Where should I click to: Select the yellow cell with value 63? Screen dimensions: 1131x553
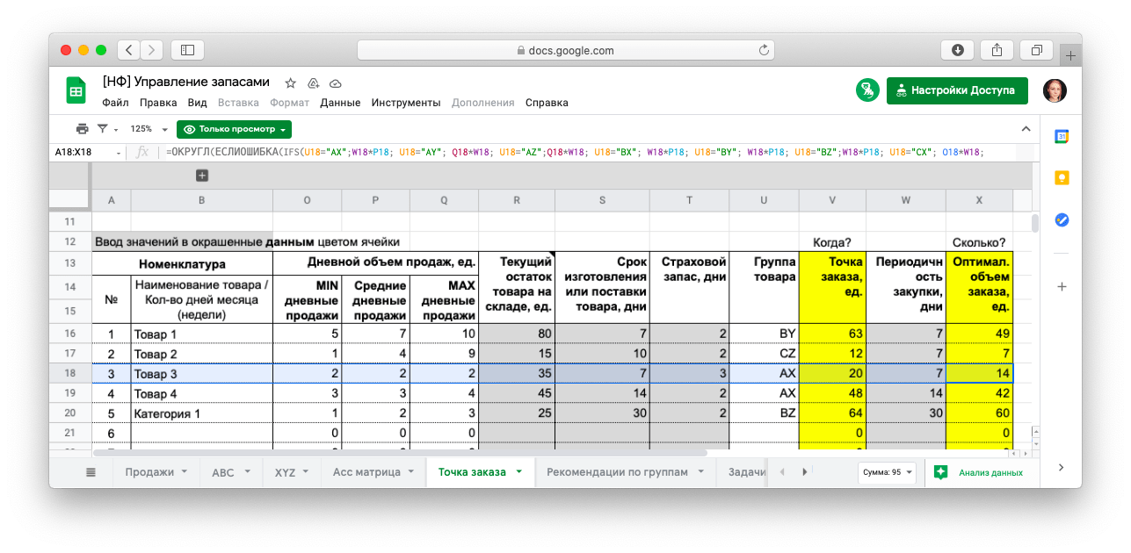click(x=831, y=334)
